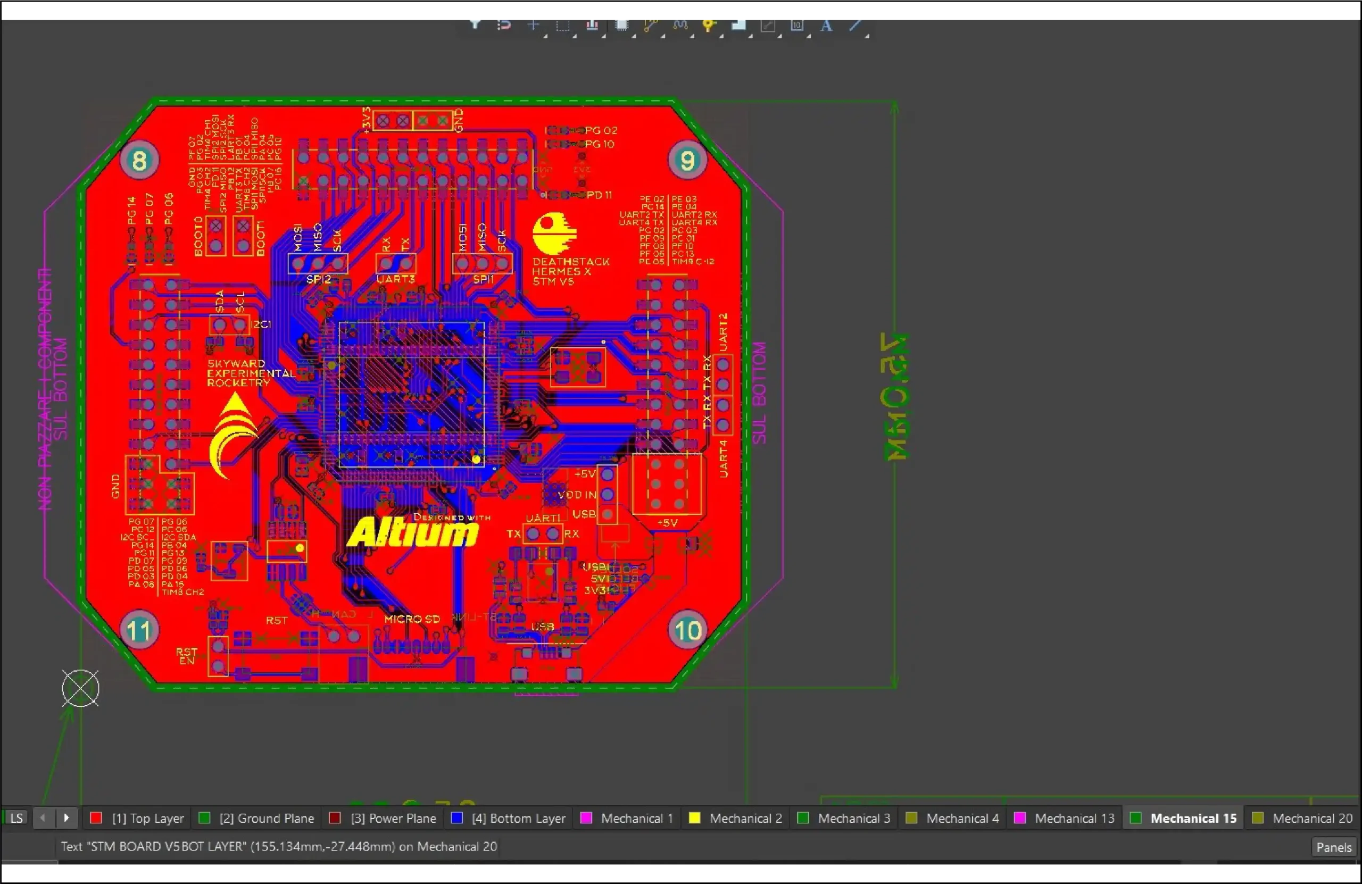Screen dimensions: 1362x884
Task: Click the 'UART3' header label
Action: (395, 279)
